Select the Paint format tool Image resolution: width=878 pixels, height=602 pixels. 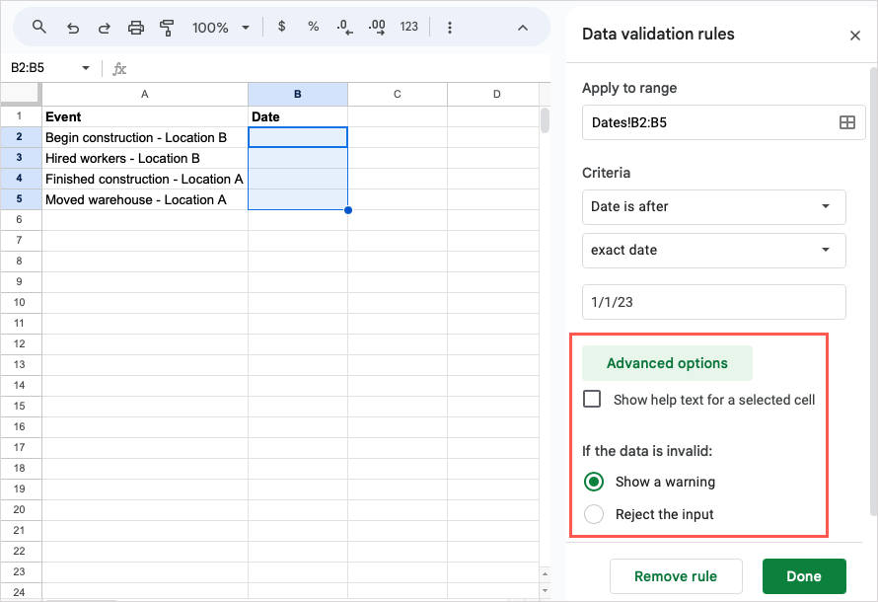click(x=167, y=27)
